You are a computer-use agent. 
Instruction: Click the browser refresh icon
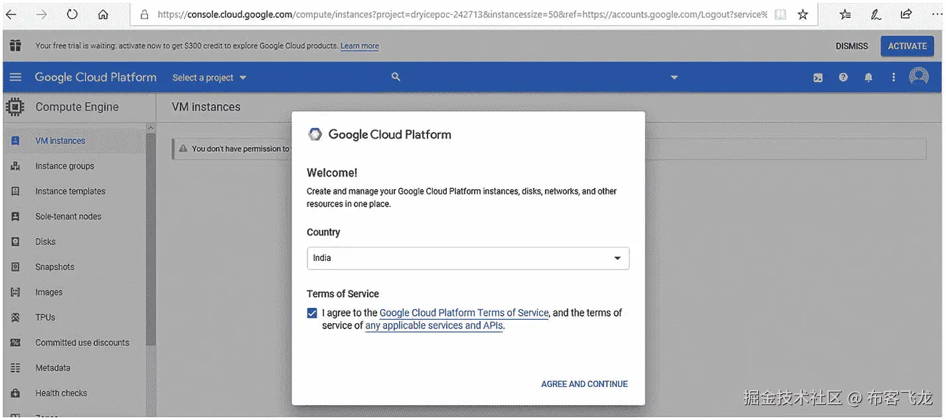pos(72,14)
